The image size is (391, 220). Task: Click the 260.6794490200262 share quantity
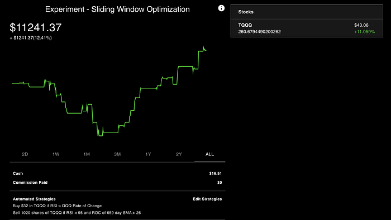pos(259,32)
